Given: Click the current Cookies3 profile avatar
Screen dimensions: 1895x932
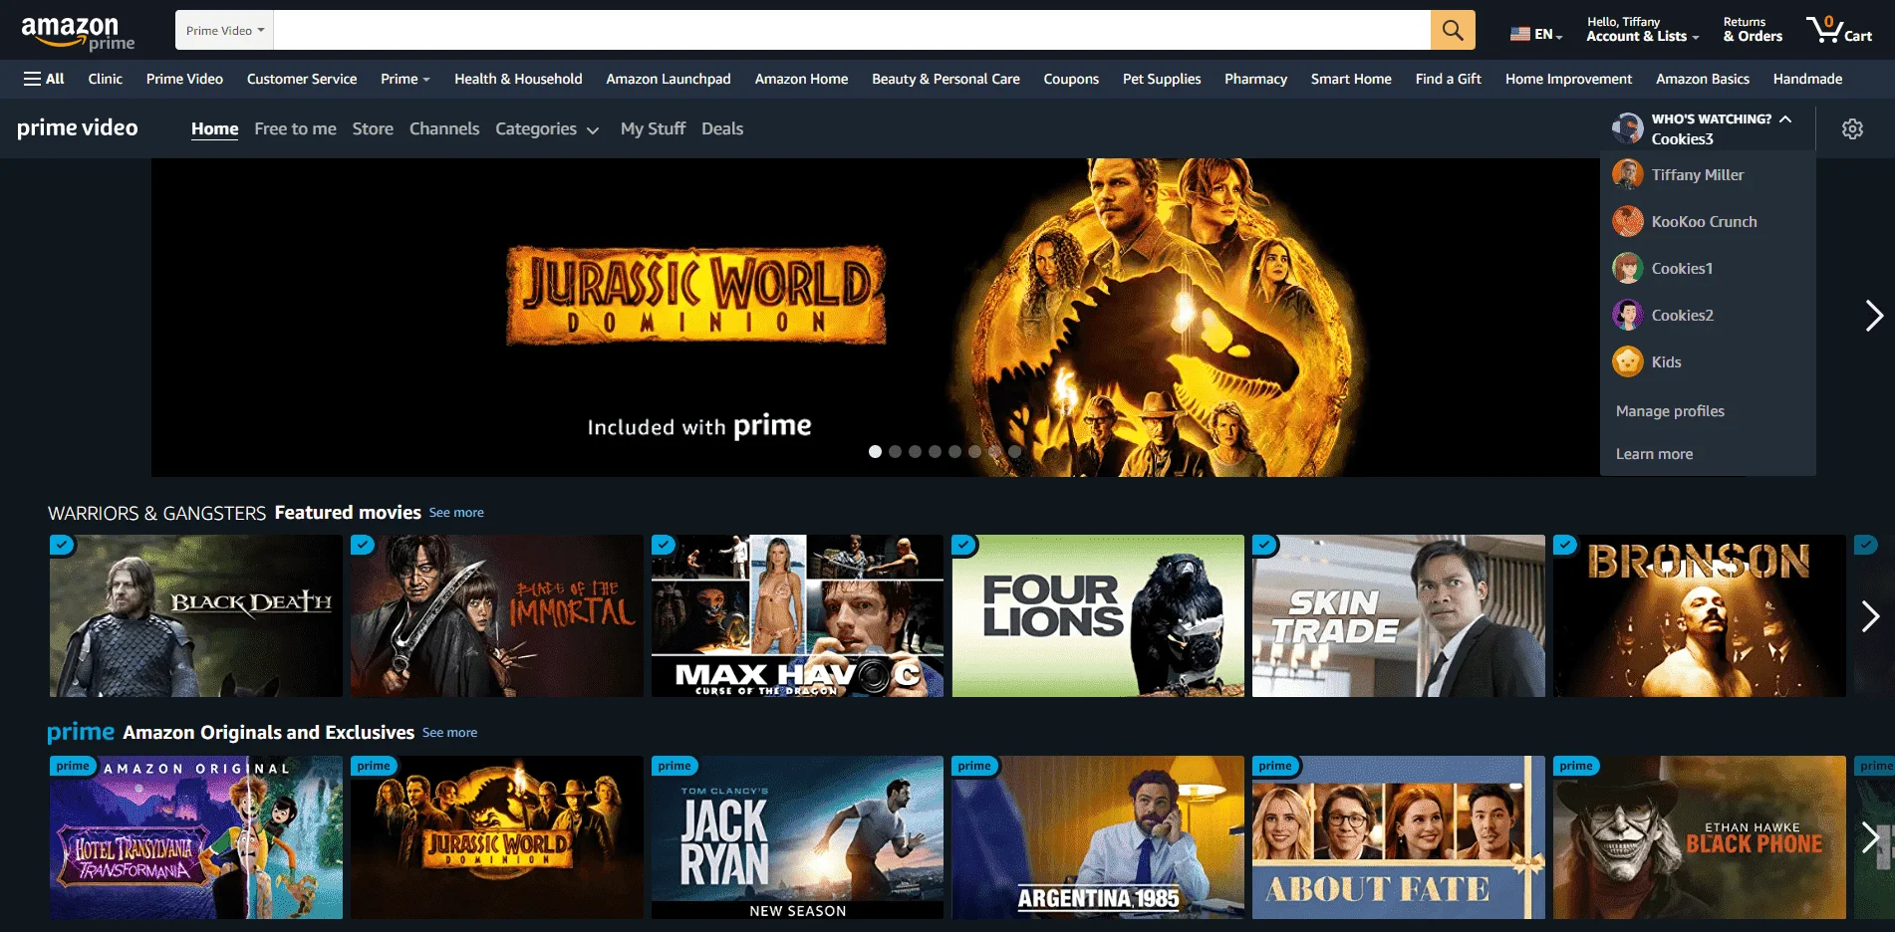Looking at the screenshot, I should coord(1628,128).
